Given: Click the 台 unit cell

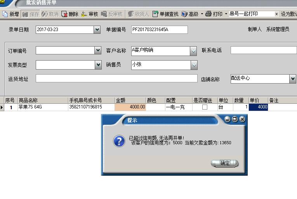Looking at the screenshot, I should tap(225, 107).
